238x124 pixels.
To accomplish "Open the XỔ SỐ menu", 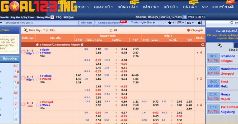I will tap(171, 7).
